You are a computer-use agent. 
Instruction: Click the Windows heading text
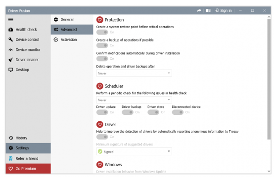pyautogui.click(x=113, y=165)
